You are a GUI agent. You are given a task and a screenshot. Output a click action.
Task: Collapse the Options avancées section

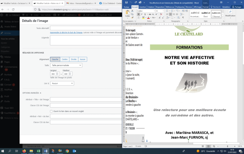32,93
